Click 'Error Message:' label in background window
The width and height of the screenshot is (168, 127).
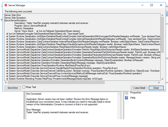click(x=34, y=110)
